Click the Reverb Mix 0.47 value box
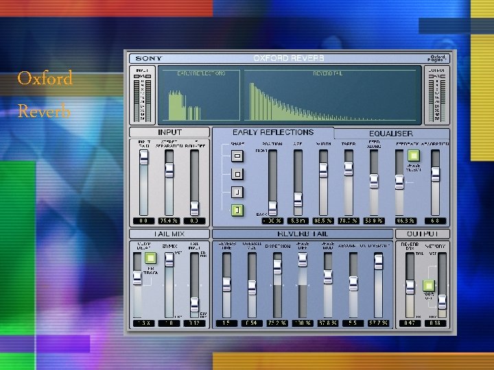Image resolution: width=494 pixels, height=370 pixels. (410, 323)
